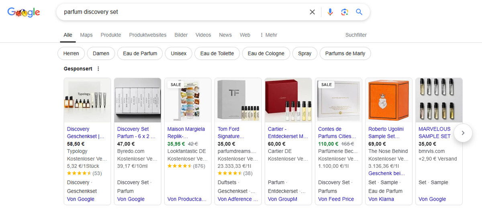Open Discovery Geschenkset title link
Screen dimensions: 482x215
tap(86, 133)
